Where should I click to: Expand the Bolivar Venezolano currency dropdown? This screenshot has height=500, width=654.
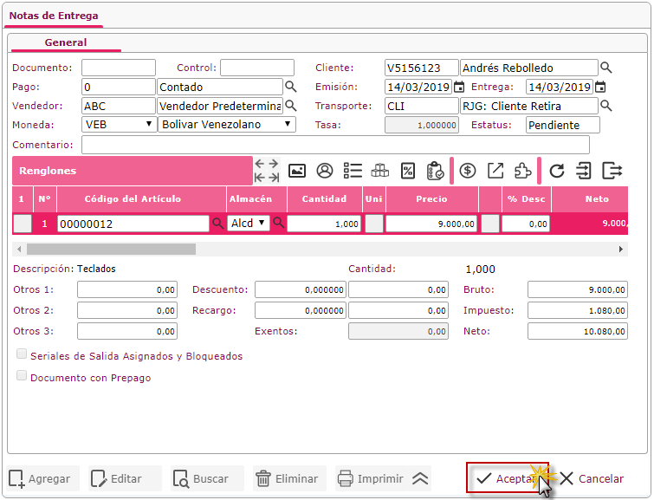pyautogui.click(x=227, y=125)
